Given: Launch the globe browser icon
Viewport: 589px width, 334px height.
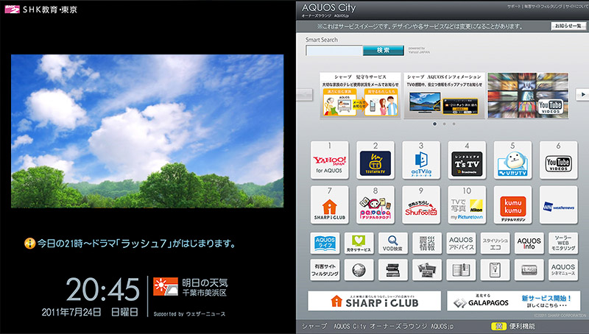Looking at the screenshot, I should [359, 270].
